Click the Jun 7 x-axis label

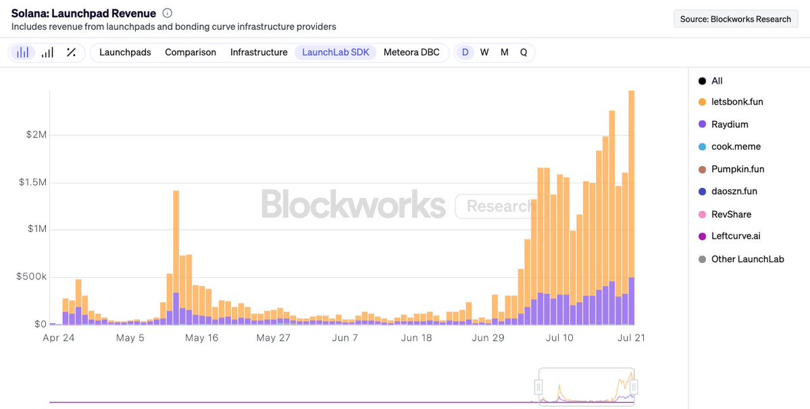[x=345, y=337]
